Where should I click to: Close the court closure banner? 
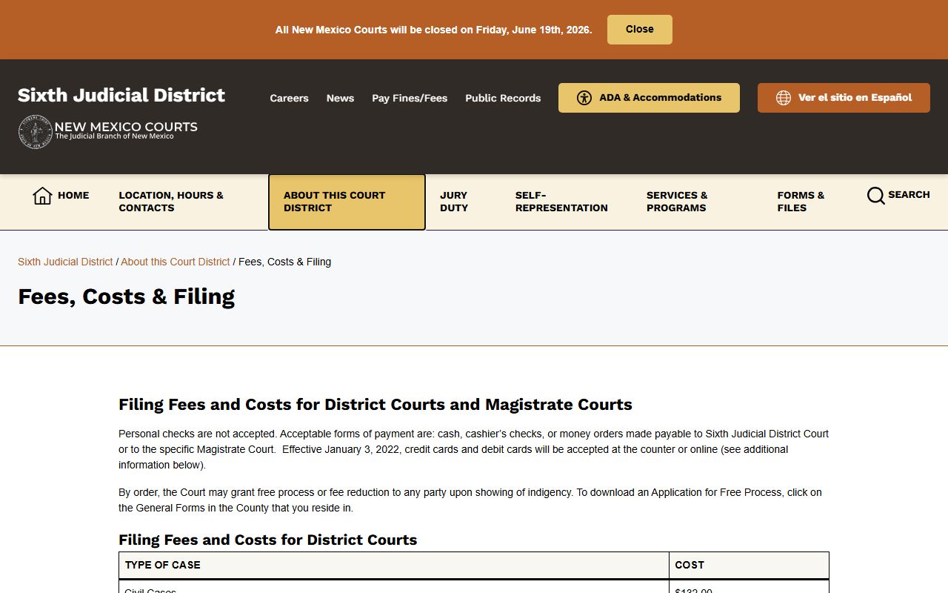640,30
